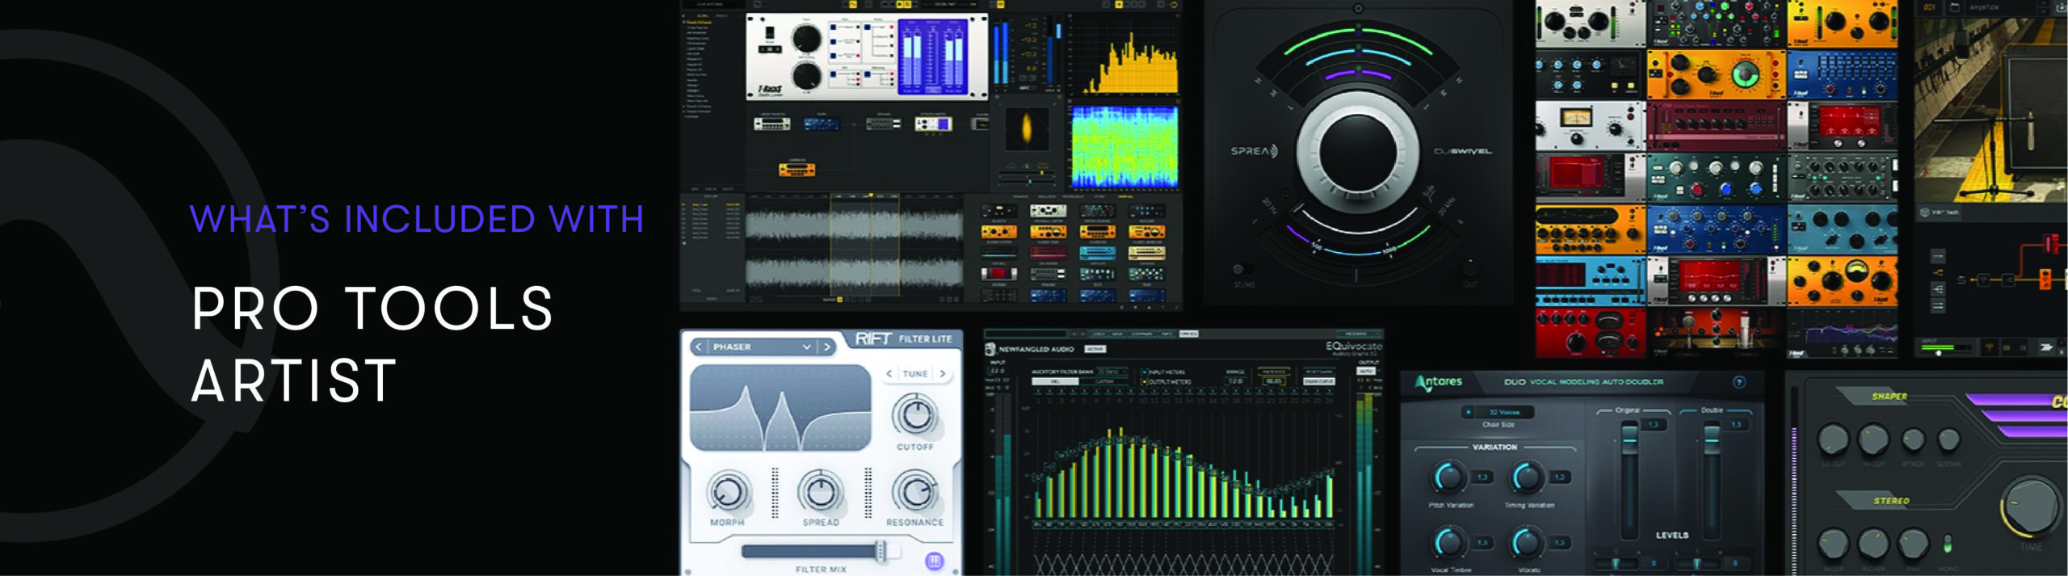Click the orange phase scope display in T-RackS

[1026, 128]
